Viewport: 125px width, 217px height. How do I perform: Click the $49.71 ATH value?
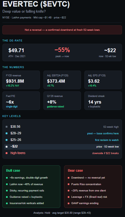pos(16,50)
